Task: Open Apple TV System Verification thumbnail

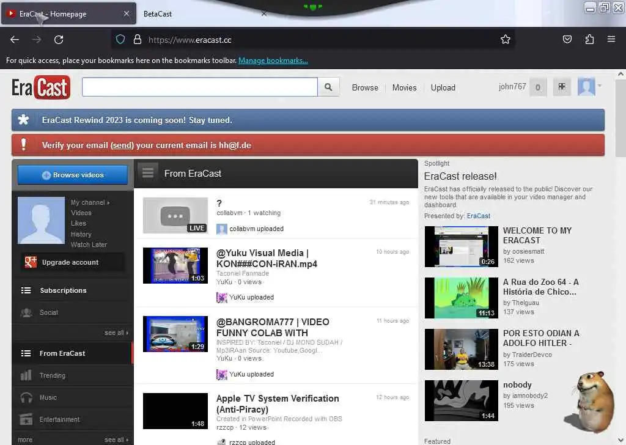Action: [175, 411]
